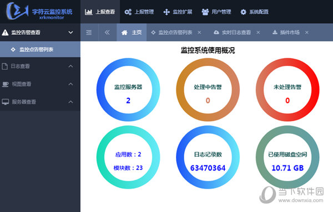Image resolution: width=333 pixels, height=212 pixels.
Task: Collapse the 监控告警查看 section chevron
Action: pyautogui.click(x=70, y=33)
